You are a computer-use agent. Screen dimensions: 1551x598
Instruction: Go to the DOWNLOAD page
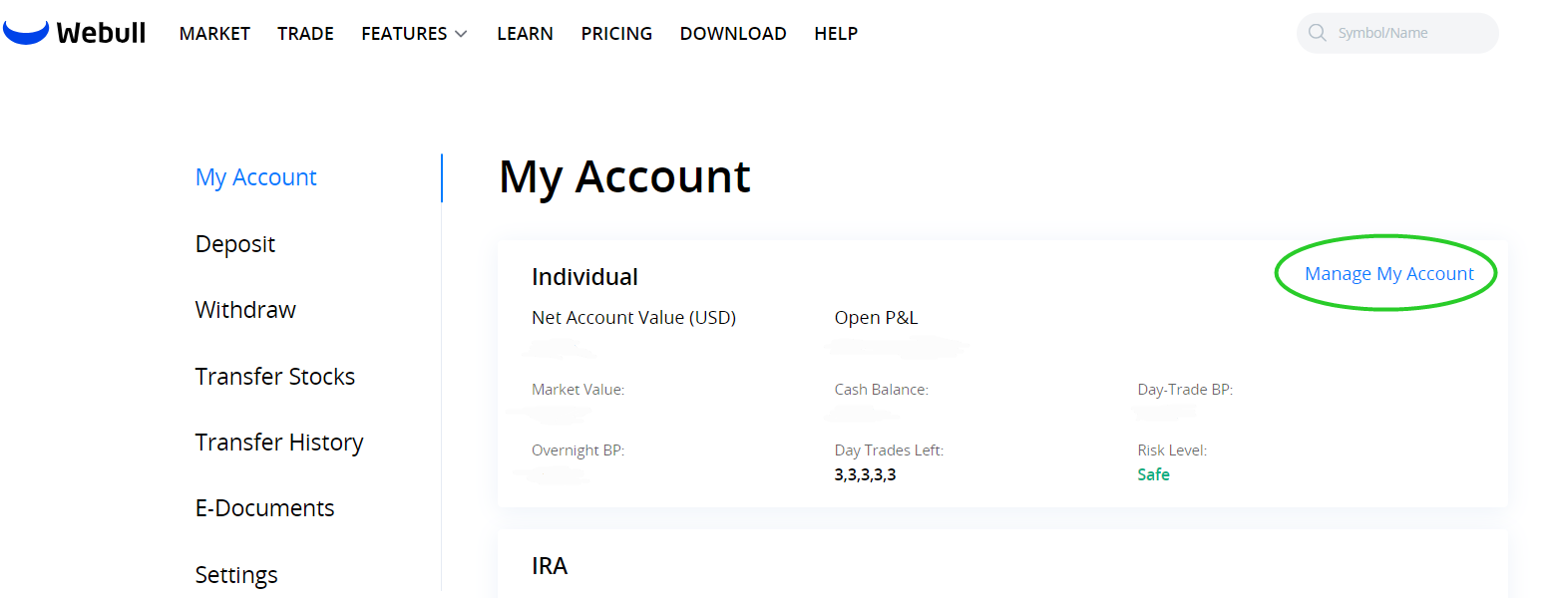[732, 33]
